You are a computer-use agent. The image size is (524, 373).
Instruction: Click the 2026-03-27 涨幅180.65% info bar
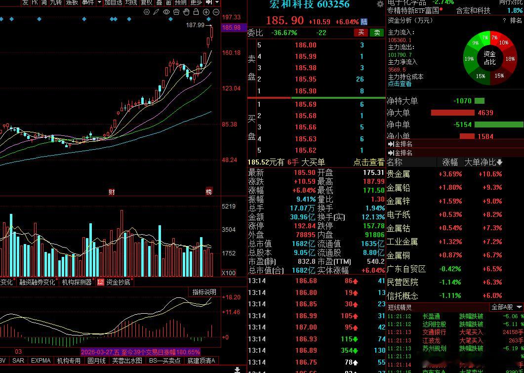(140, 352)
